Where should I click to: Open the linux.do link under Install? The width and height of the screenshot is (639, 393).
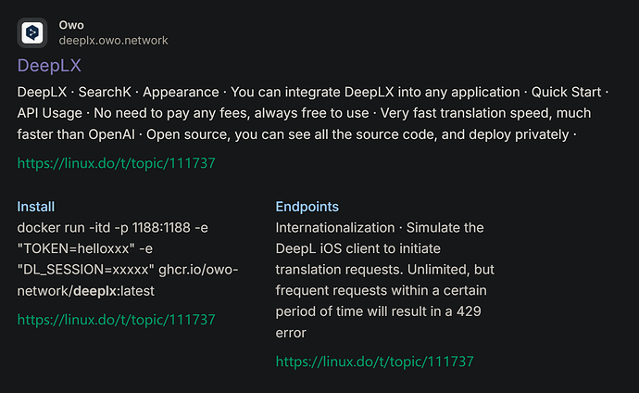tap(116, 320)
